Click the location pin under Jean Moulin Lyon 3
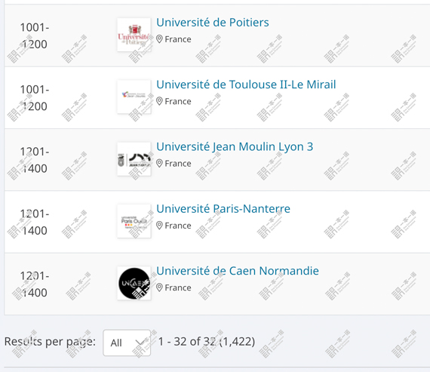 (159, 164)
